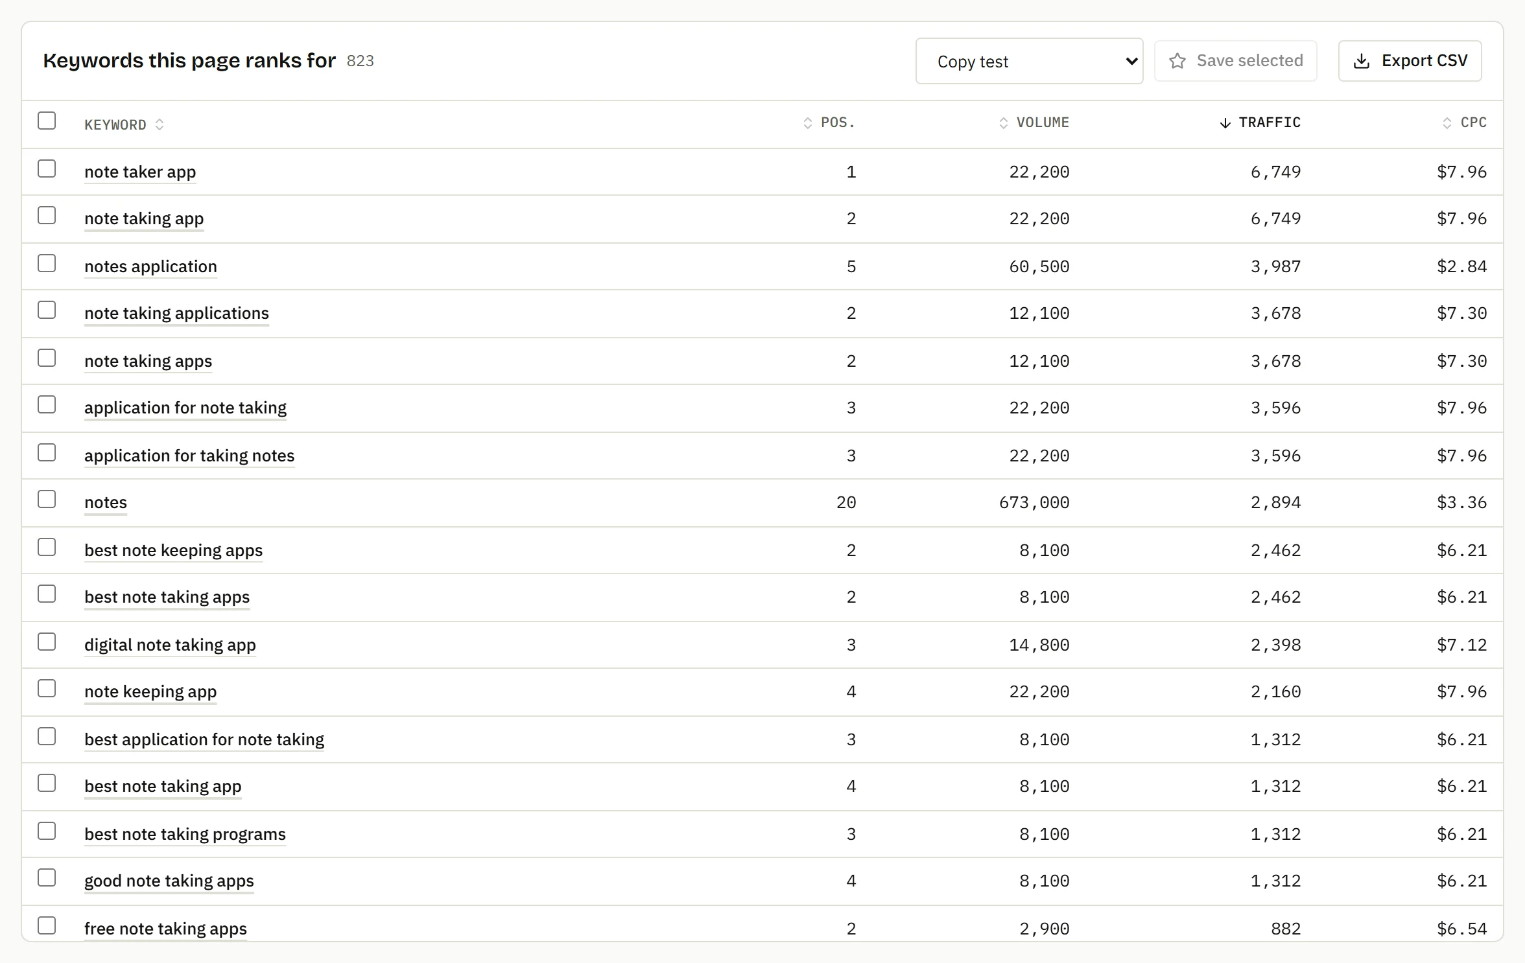The image size is (1525, 963).
Task: Open the best note taking app link
Action: (x=163, y=787)
